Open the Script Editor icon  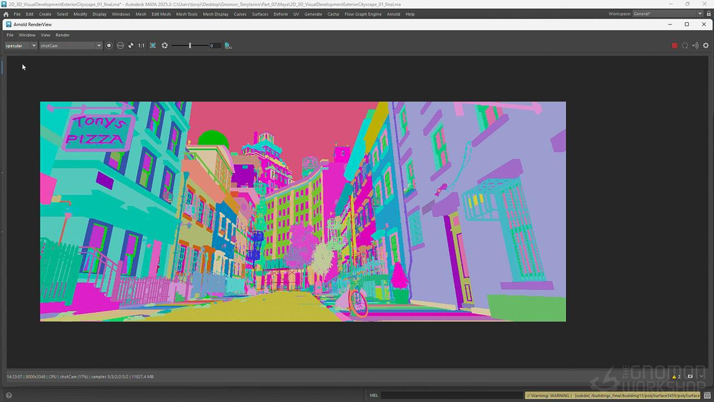pyautogui.click(x=707, y=395)
